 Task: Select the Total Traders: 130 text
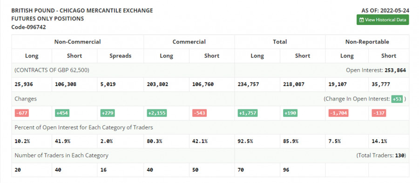(x=381, y=155)
